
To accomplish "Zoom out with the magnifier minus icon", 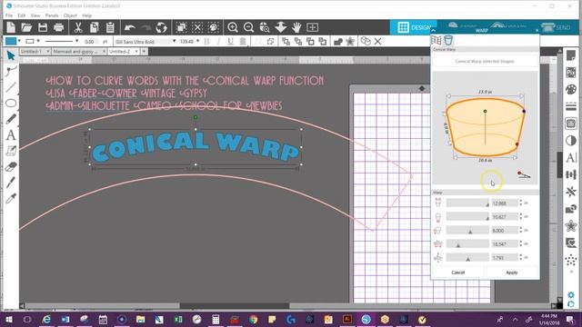I will click(248, 27).
